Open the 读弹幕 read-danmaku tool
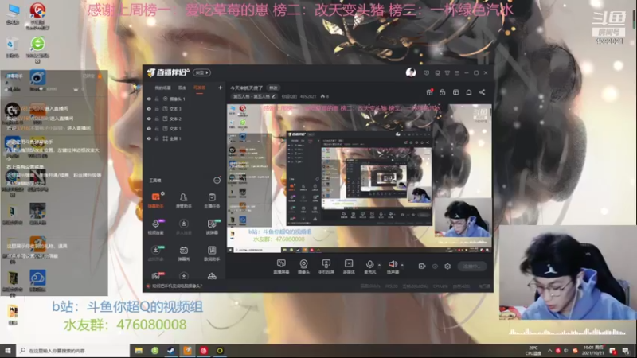Screen dimensions: 637x358 tap(212, 227)
